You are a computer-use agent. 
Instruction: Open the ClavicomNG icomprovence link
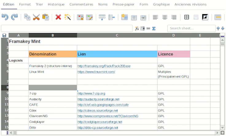(108, 116)
